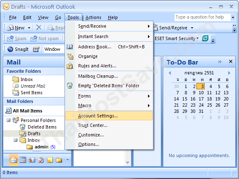The image size is (239, 179).
Task: Expand Send/Receive toolbar dropdown arrow
Action: coord(192,28)
